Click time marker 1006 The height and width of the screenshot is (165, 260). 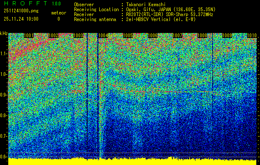tap(153, 35)
